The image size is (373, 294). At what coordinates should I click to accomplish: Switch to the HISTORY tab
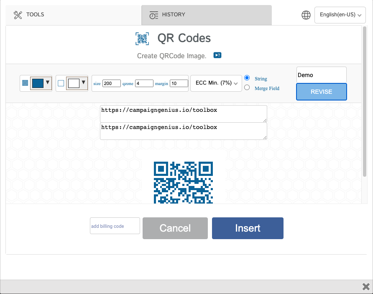(x=207, y=15)
